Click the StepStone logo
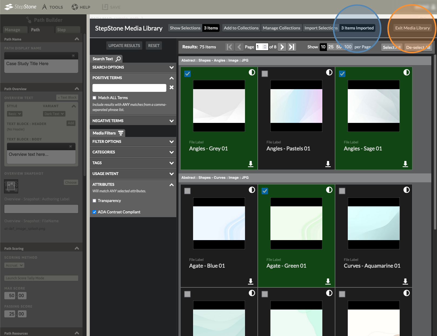Screen dimensions: 437x336 21,7
